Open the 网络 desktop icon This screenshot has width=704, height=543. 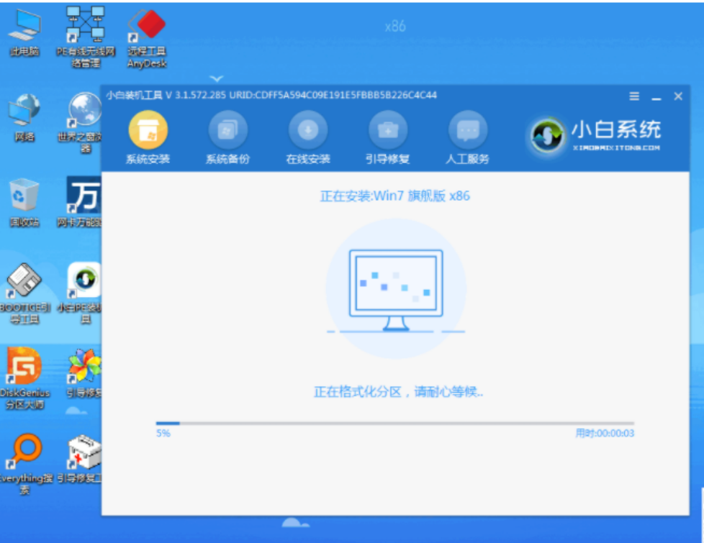point(24,114)
